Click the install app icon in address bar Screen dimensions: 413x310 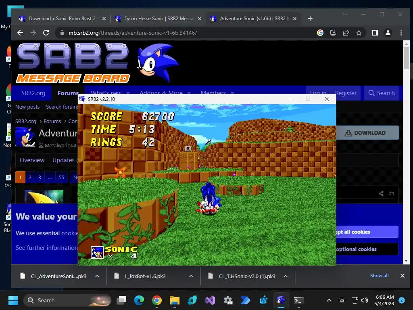point(333,33)
